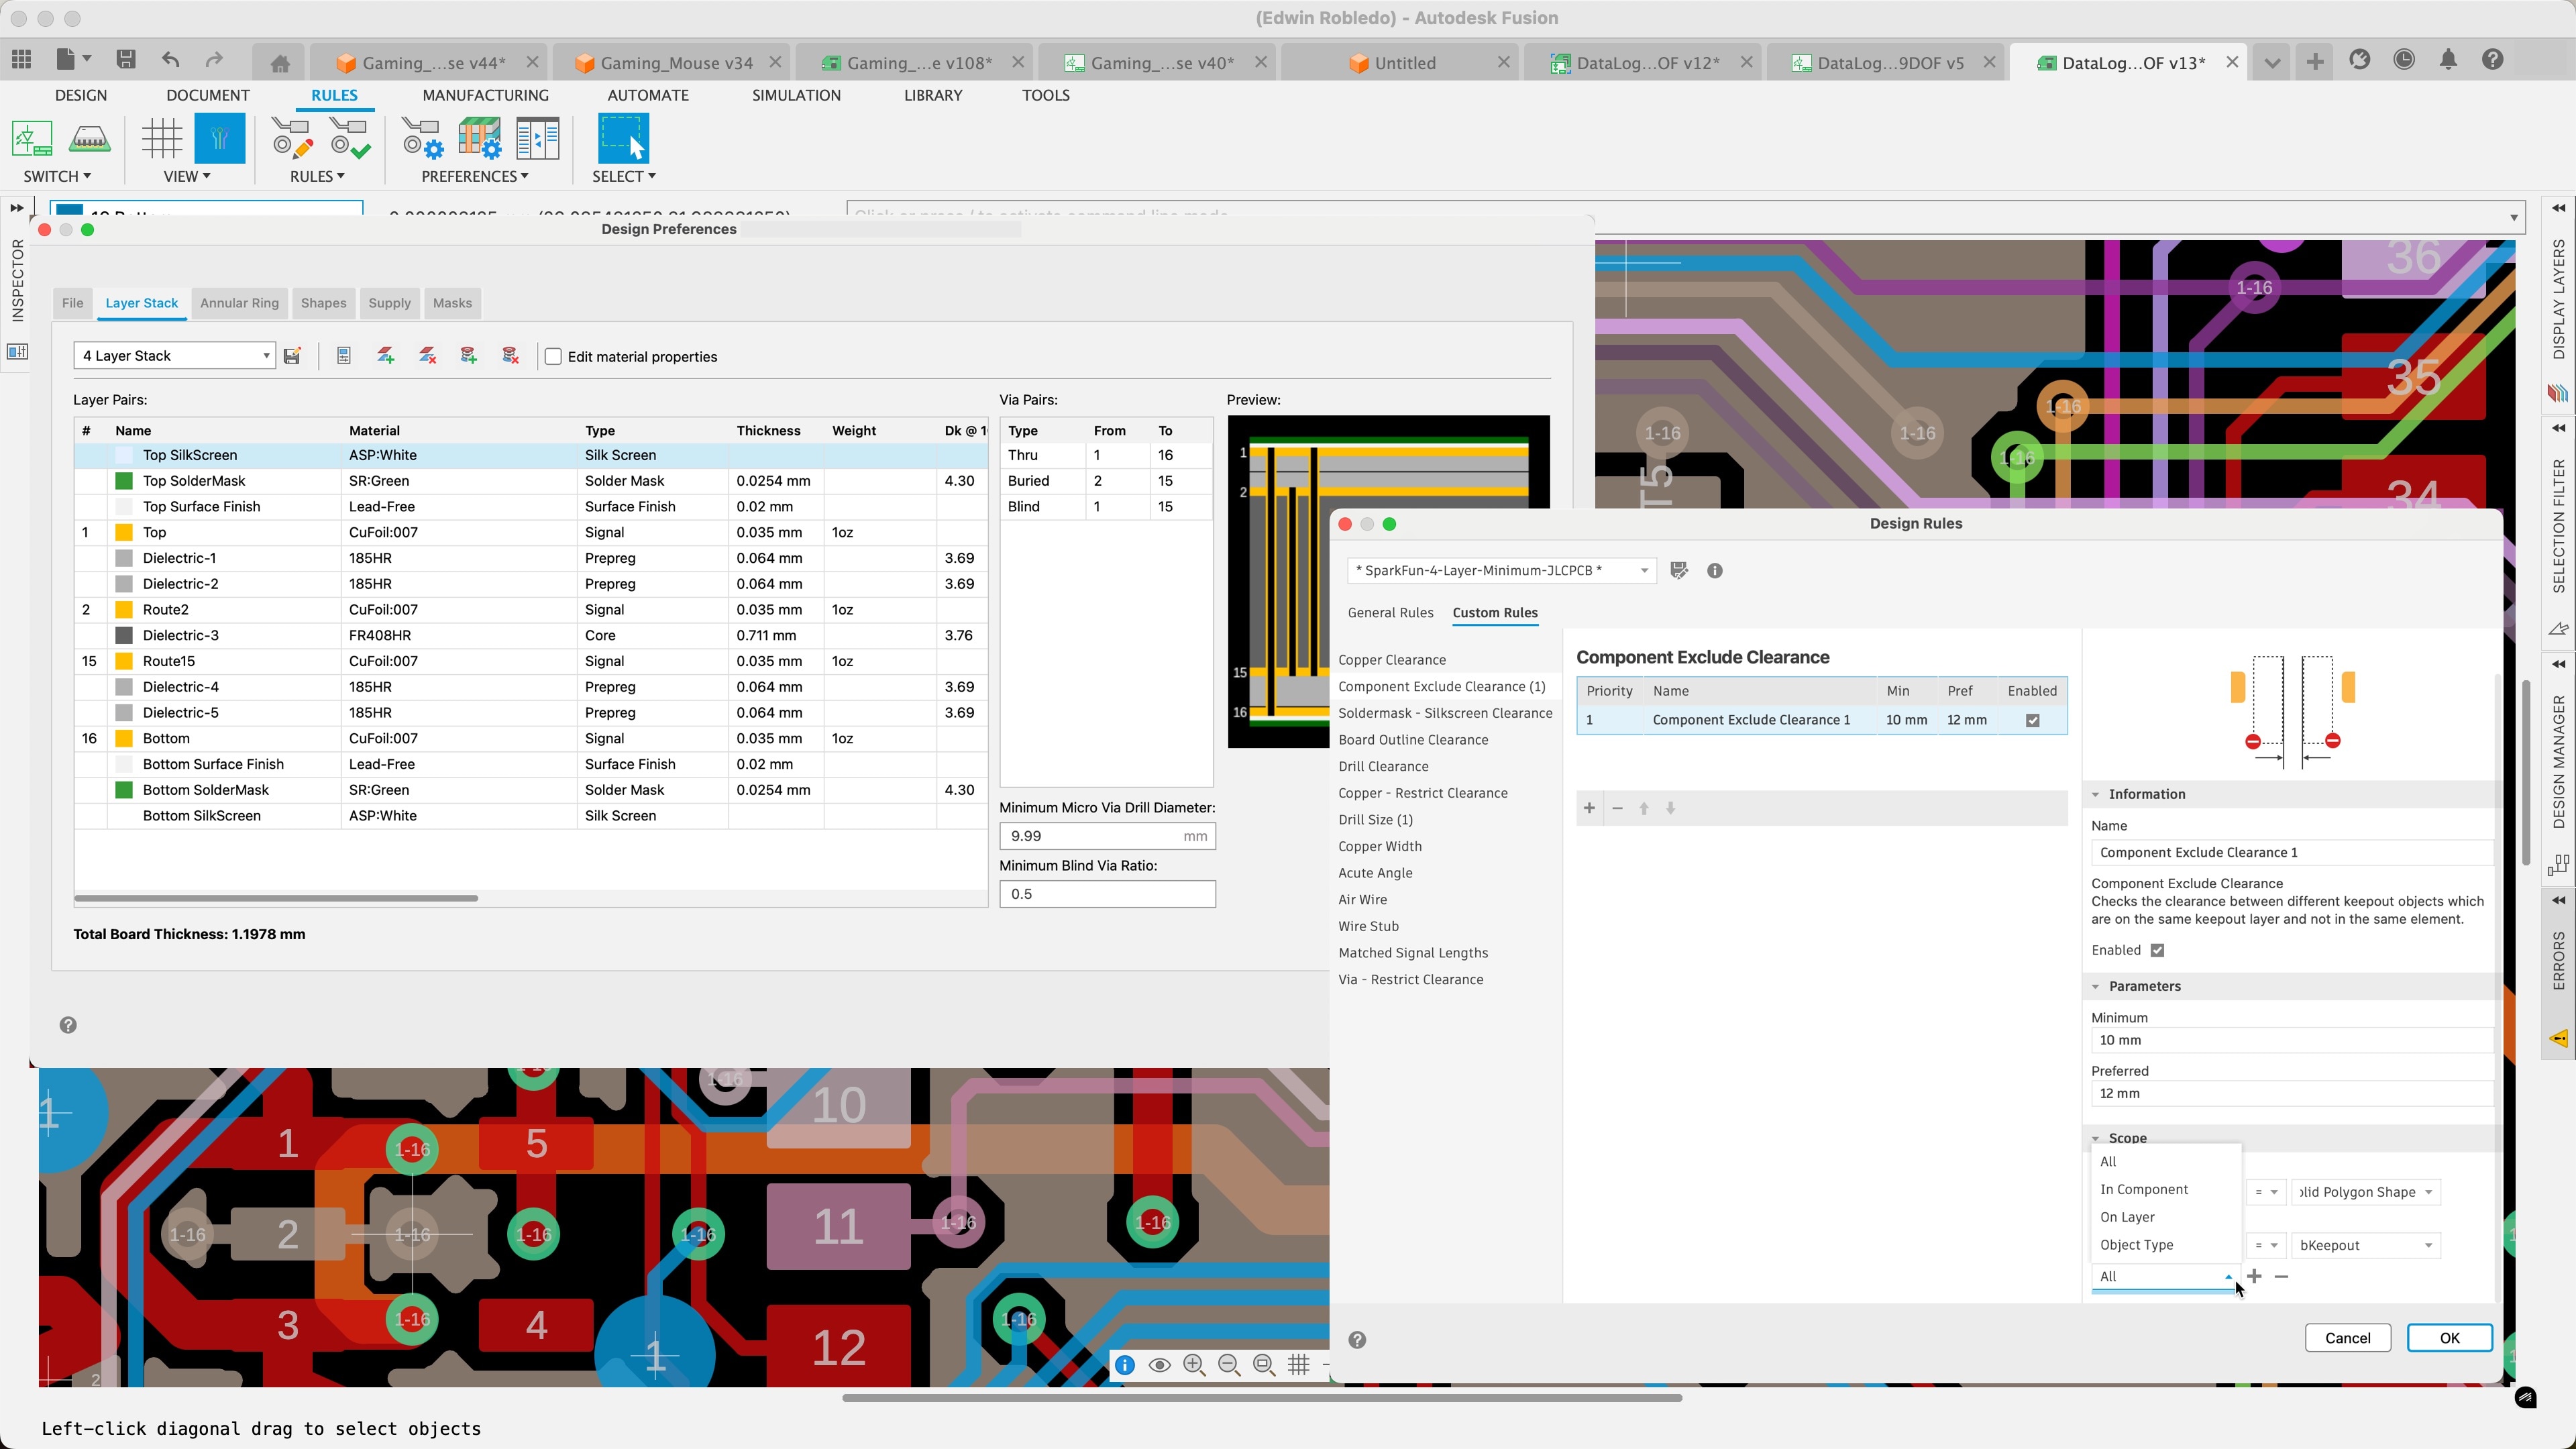Image resolution: width=2576 pixels, height=1449 pixels.
Task: Toggle the grid icon in the canvas toolbar
Action: 1299,1365
